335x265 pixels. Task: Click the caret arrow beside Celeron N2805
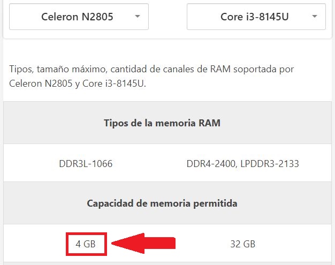pyautogui.click(x=138, y=16)
